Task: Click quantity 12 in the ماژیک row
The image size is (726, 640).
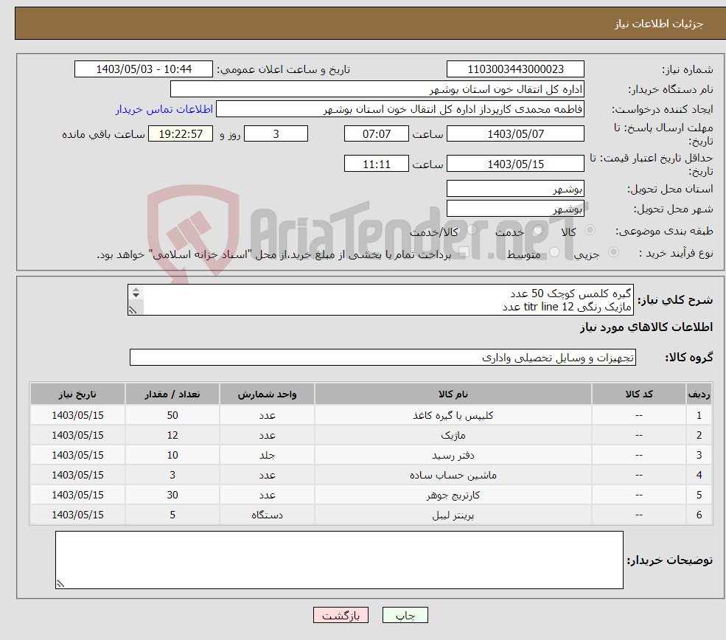Action: (172, 435)
